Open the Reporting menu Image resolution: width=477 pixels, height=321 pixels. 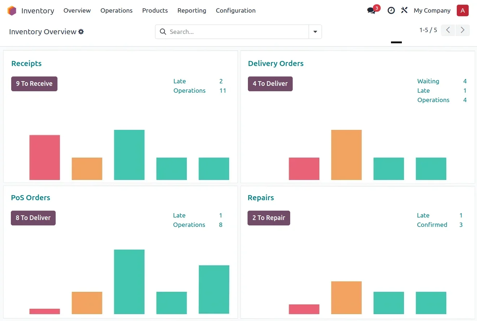click(x=192, y=10)
